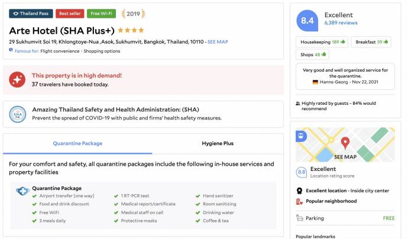Click the Drinking water item
This screenshot has width=408, height=239.
click(x=218, y=212)
